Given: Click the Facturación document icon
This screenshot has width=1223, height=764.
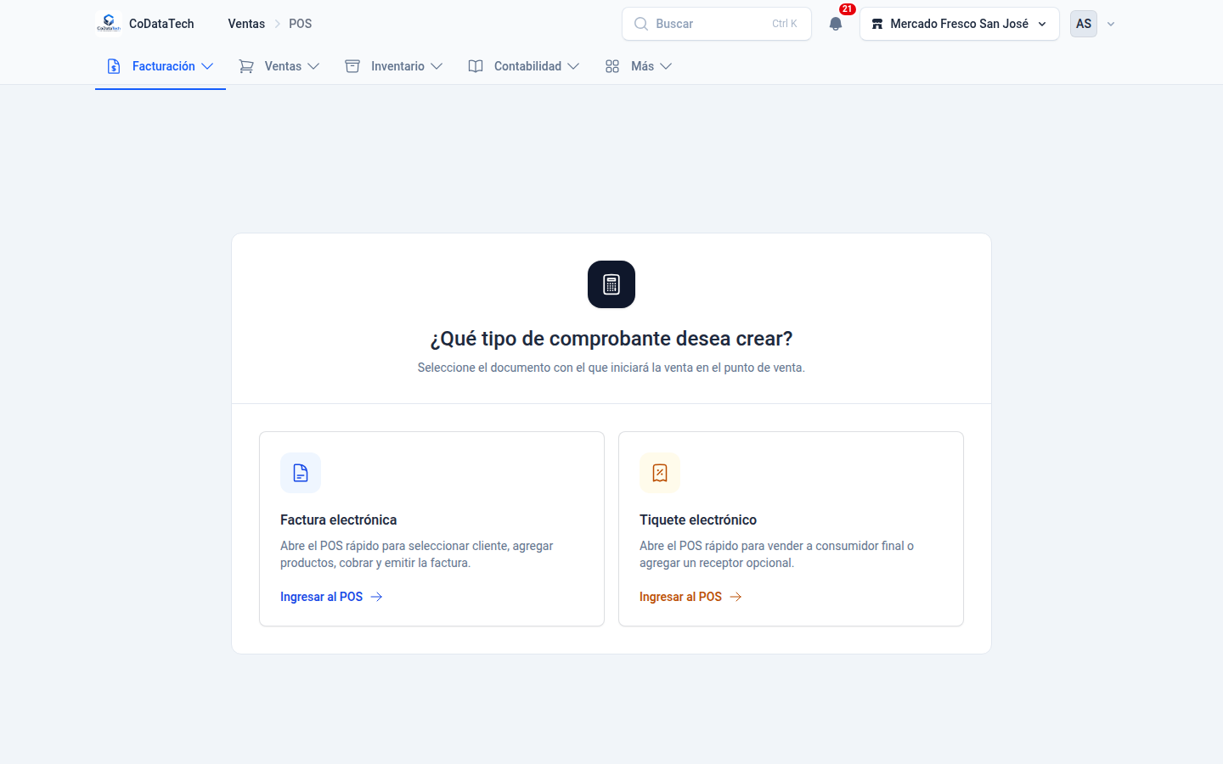Looking at the screenshot, I should click(x=114, y=66).
